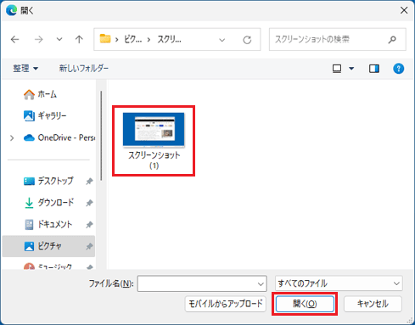This screenshot has width=415, height=325.
Task: Go up one folder level
Action: pos(79,39)
